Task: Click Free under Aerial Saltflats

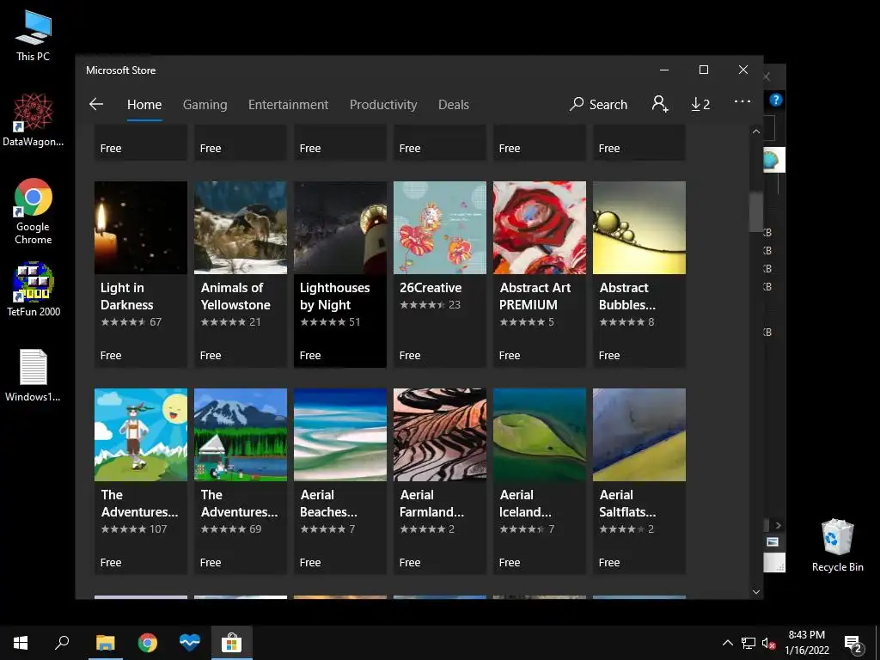Action: point(609,562)
